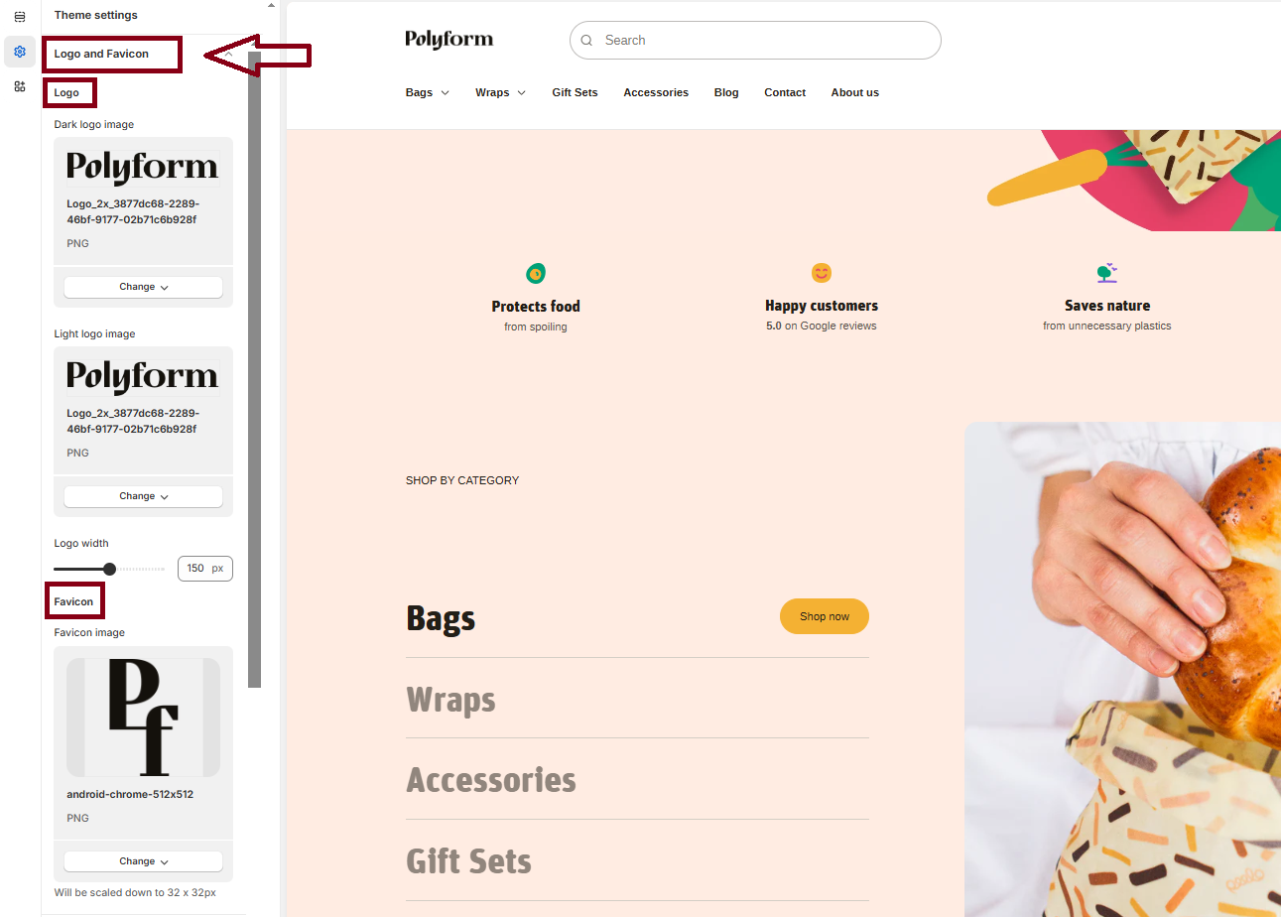Click the Logo width px input field
The width and height of the screenshot is (1281, 917).
pyautogui.click(x=205, y=569)
